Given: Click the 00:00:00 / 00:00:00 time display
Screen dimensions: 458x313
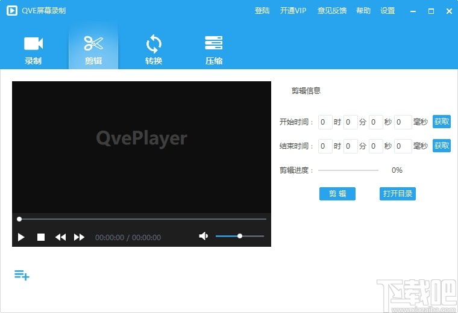Looking at the screenshot, I should pyautogui.click(x=128, y=237).
